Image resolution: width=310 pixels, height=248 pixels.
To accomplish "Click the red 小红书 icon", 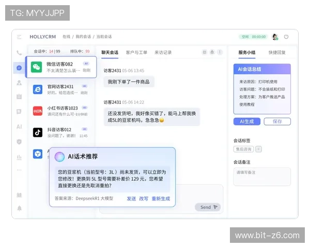I will [38, 111].
